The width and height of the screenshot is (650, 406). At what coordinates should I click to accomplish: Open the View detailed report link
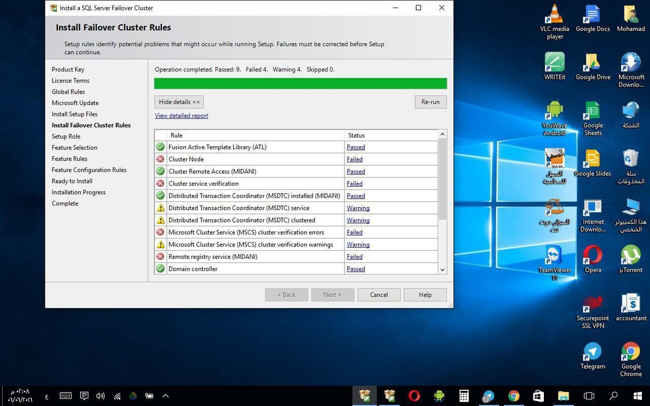coord(181,116)
